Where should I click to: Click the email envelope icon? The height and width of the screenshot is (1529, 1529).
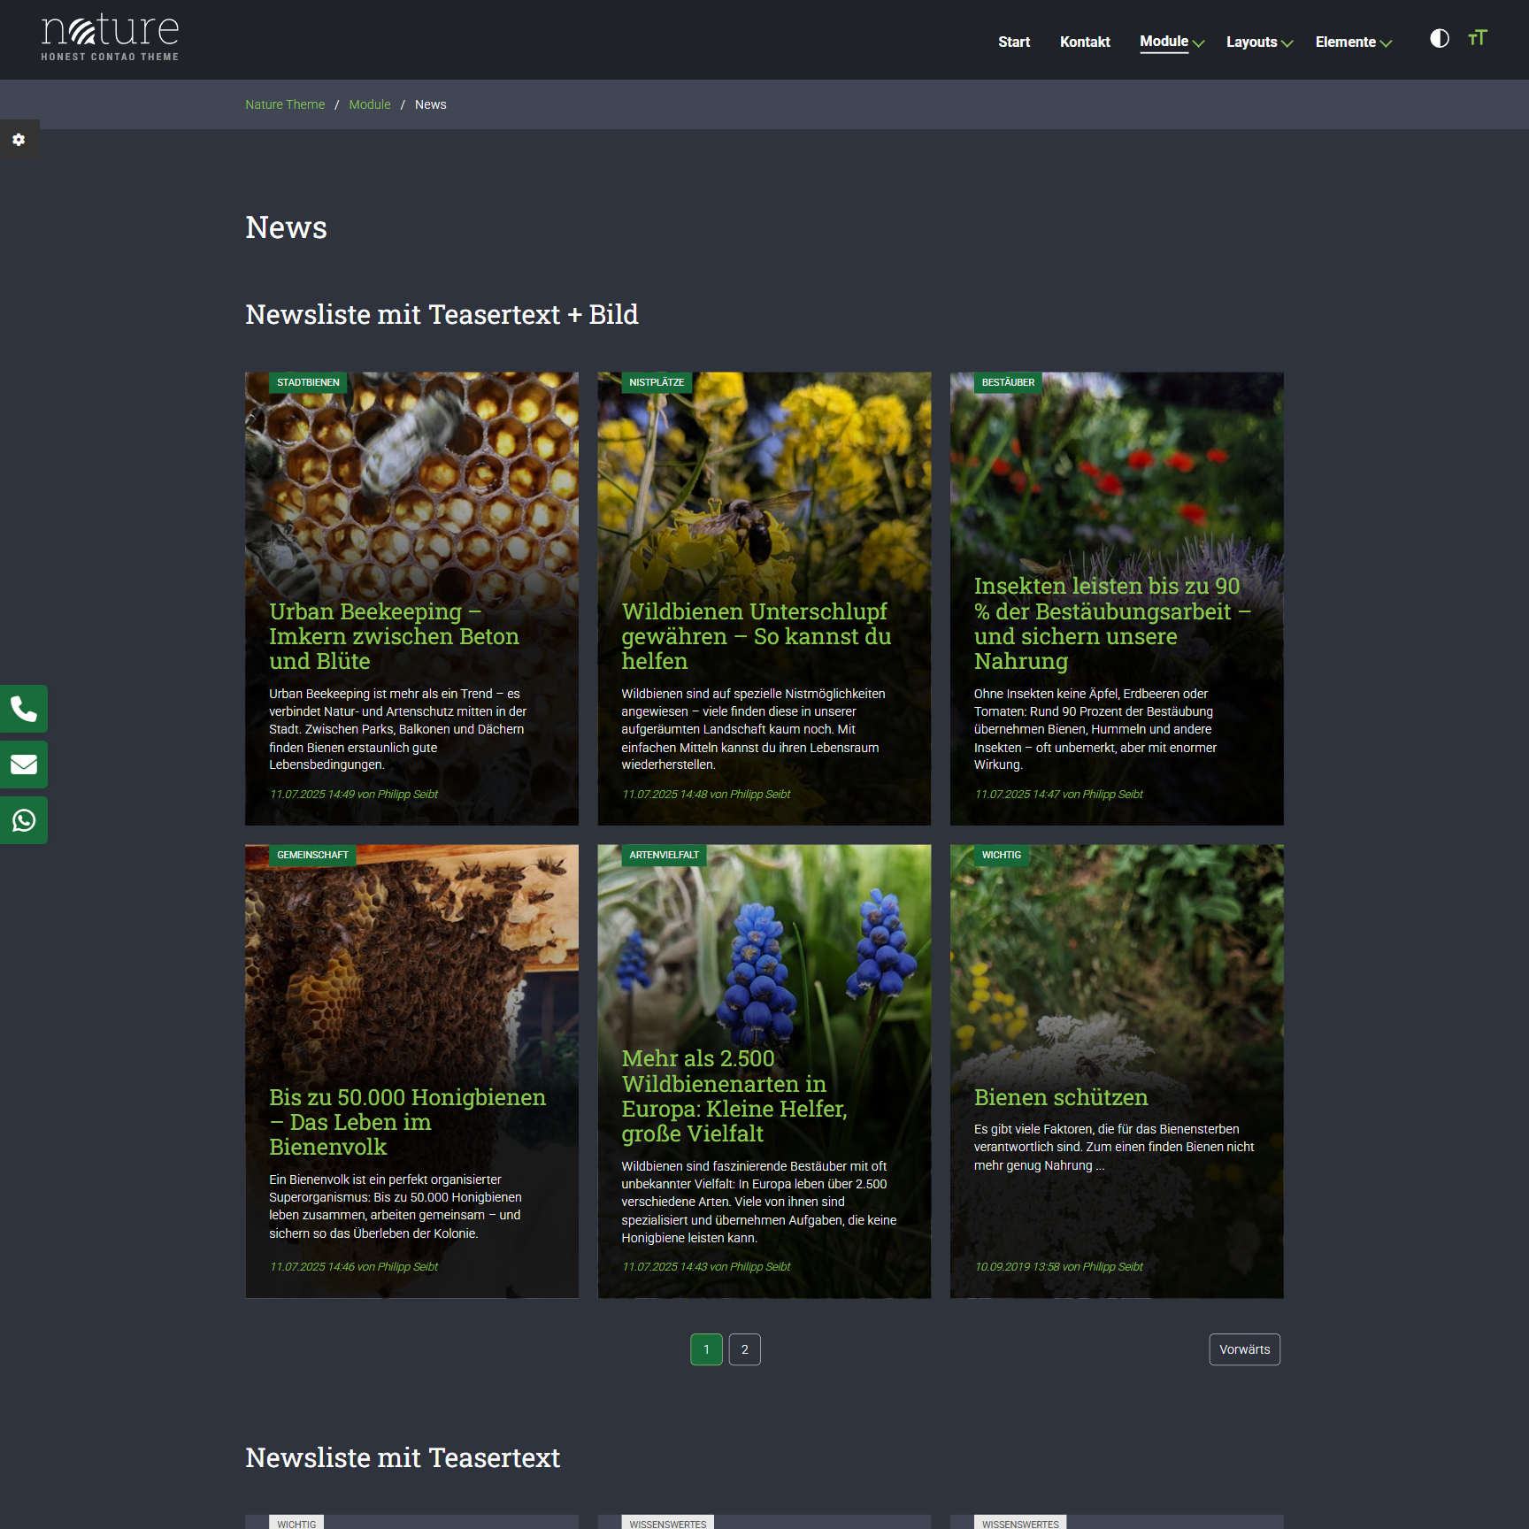[24, 764]
